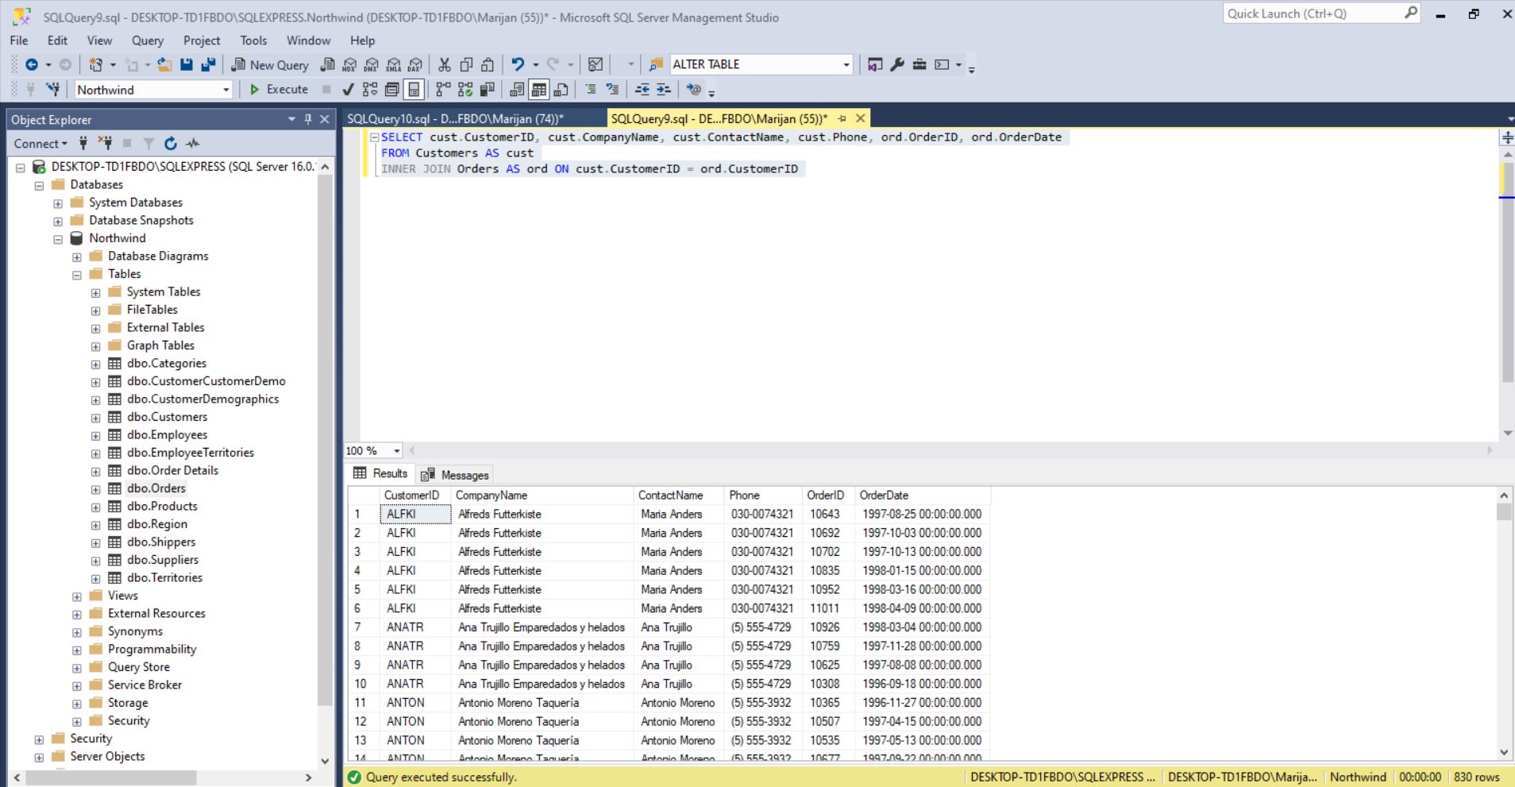The width and height of the screenshot is (1515, 787).
Task: Toggle the pin on the SQLQuery9.sql tab
Action: click(x=842, y=118)
